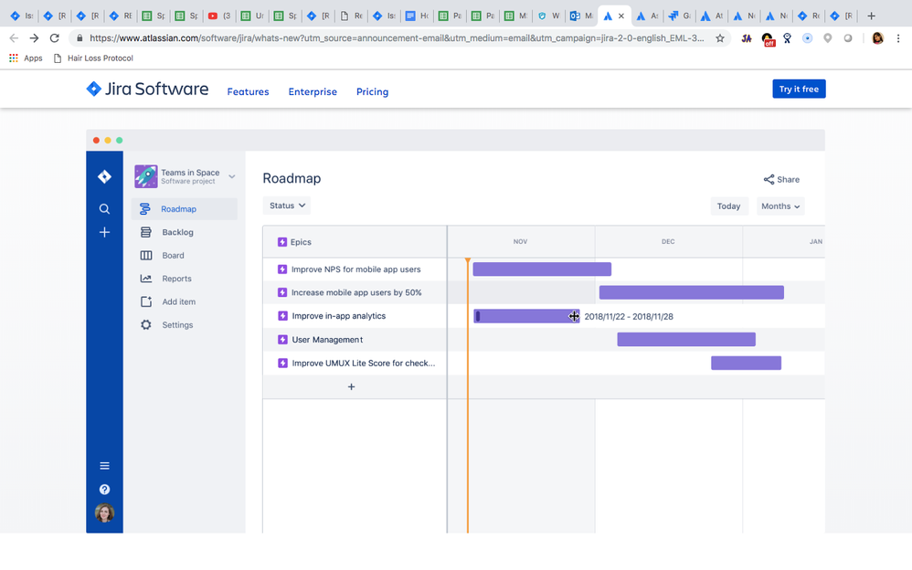Select epic 'Improve NPS for mobile app users'

tap(355, 269)
